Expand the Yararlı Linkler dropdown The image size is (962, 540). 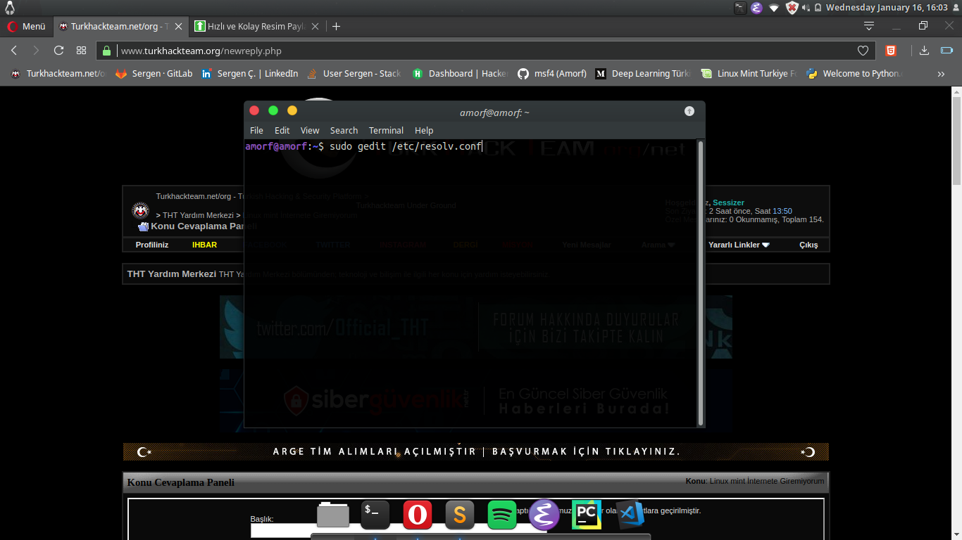[739, 245]
